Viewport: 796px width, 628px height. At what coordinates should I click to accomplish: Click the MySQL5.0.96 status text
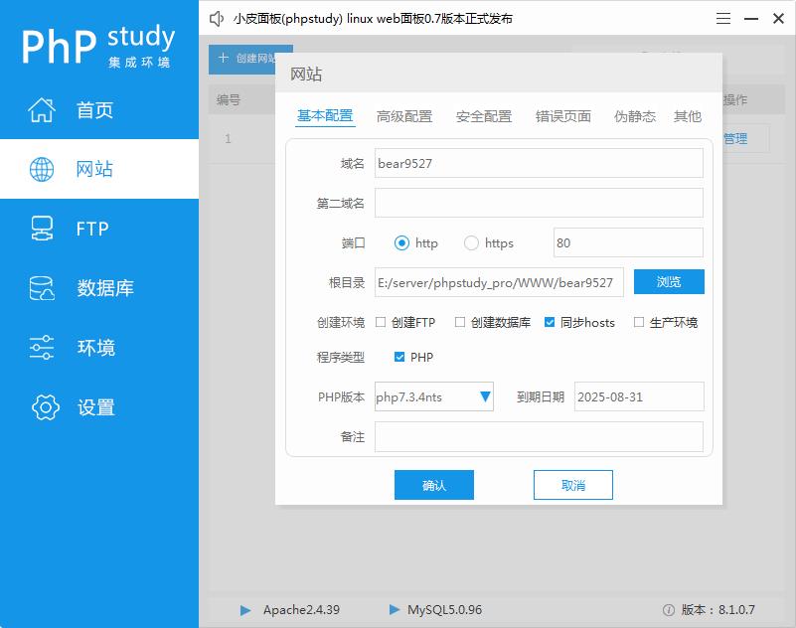point(444,610)
